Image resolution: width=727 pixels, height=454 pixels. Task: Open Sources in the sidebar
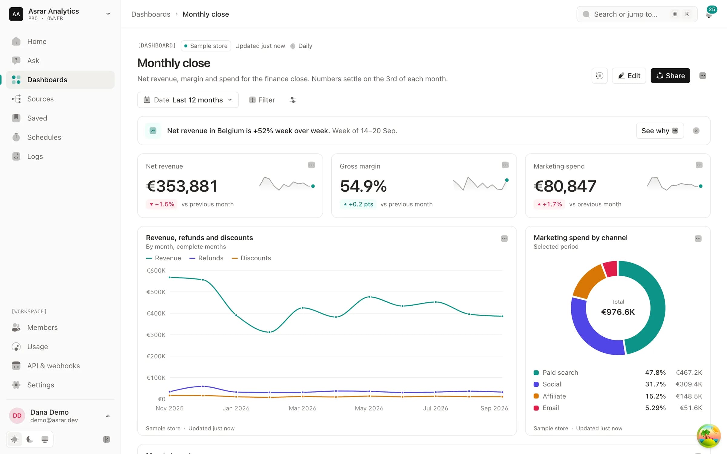click(x=60, y=99)
